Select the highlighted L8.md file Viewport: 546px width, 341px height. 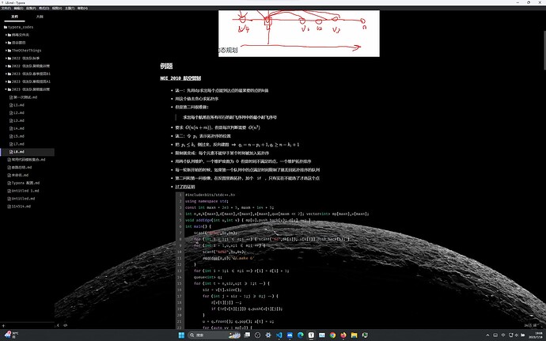coord(28,152)
